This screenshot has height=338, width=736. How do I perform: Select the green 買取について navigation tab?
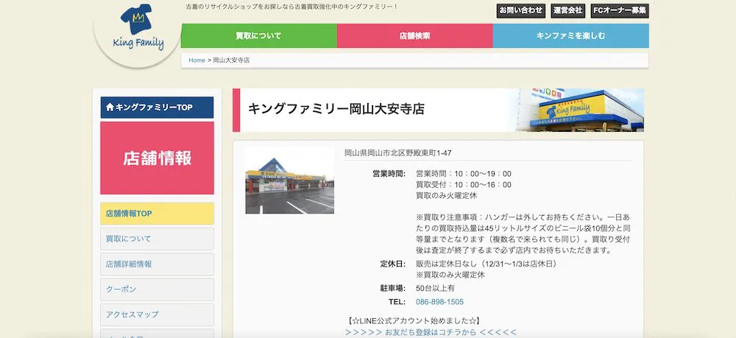coord(258,35)
